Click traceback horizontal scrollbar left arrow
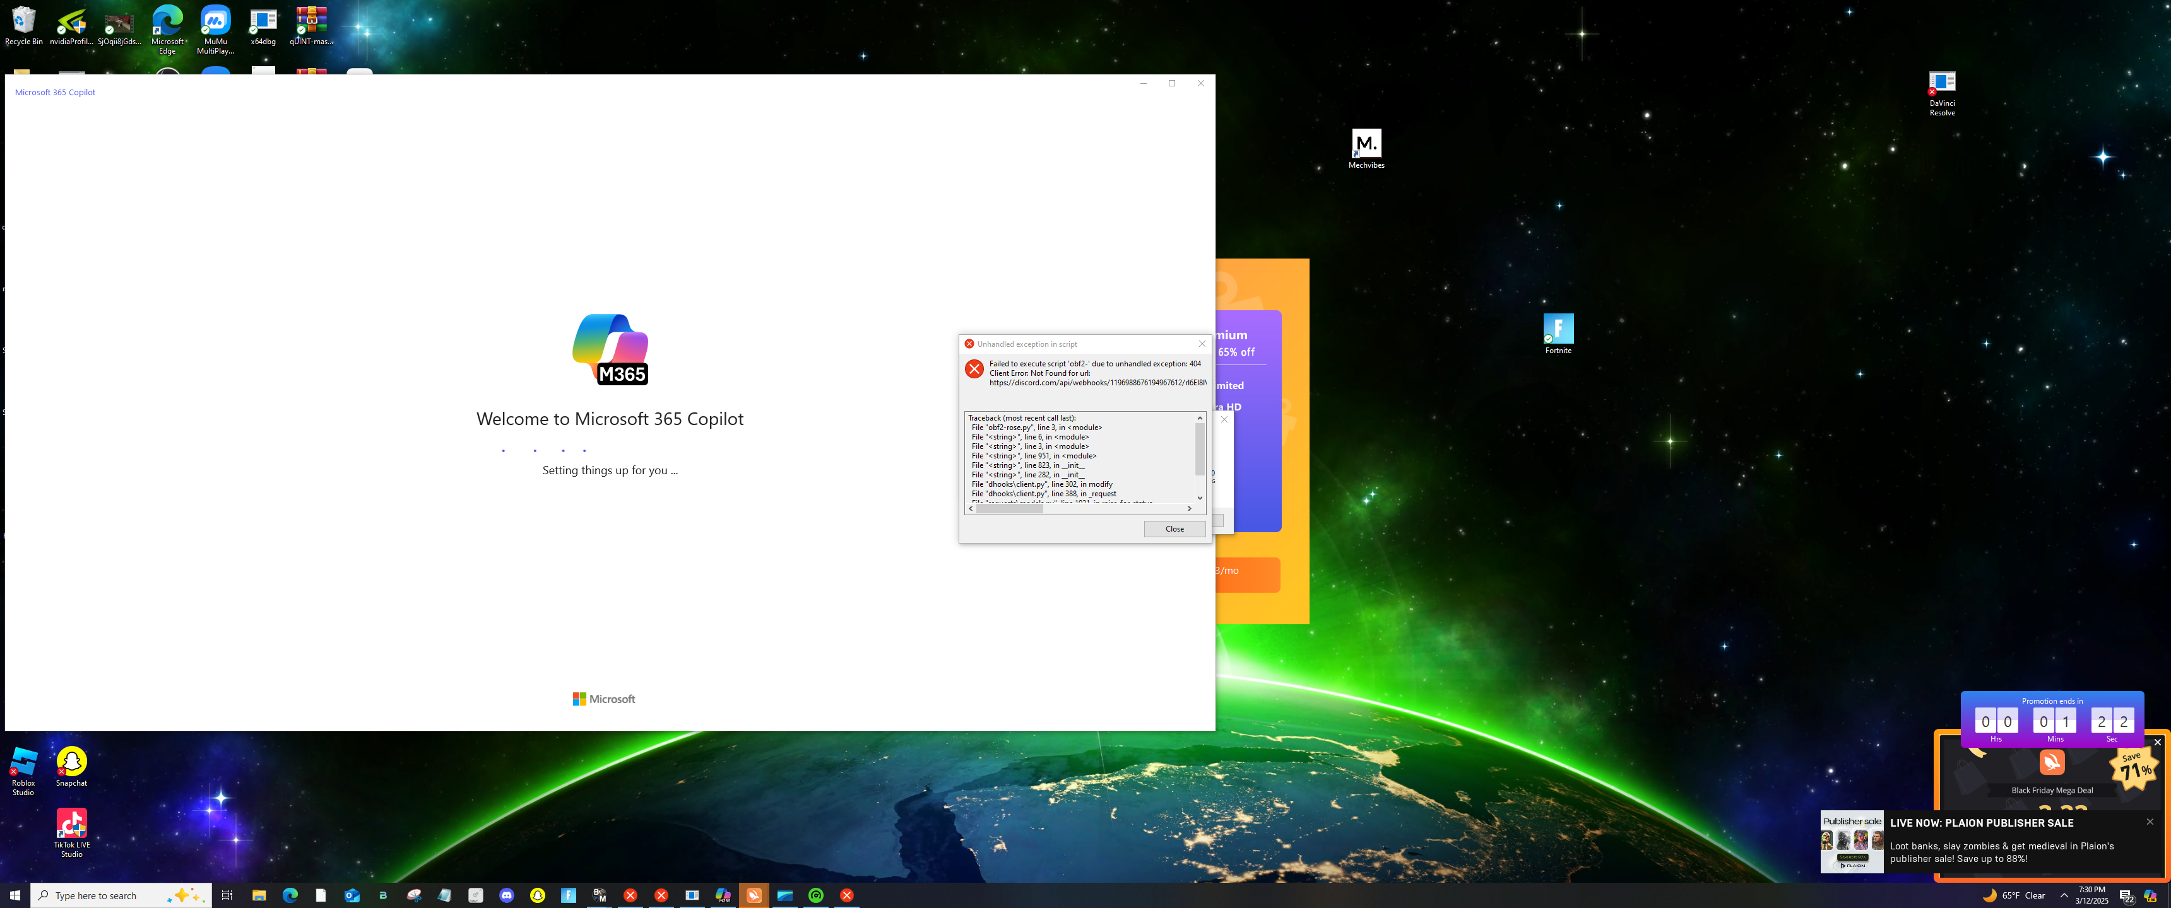 pos(971,509)
